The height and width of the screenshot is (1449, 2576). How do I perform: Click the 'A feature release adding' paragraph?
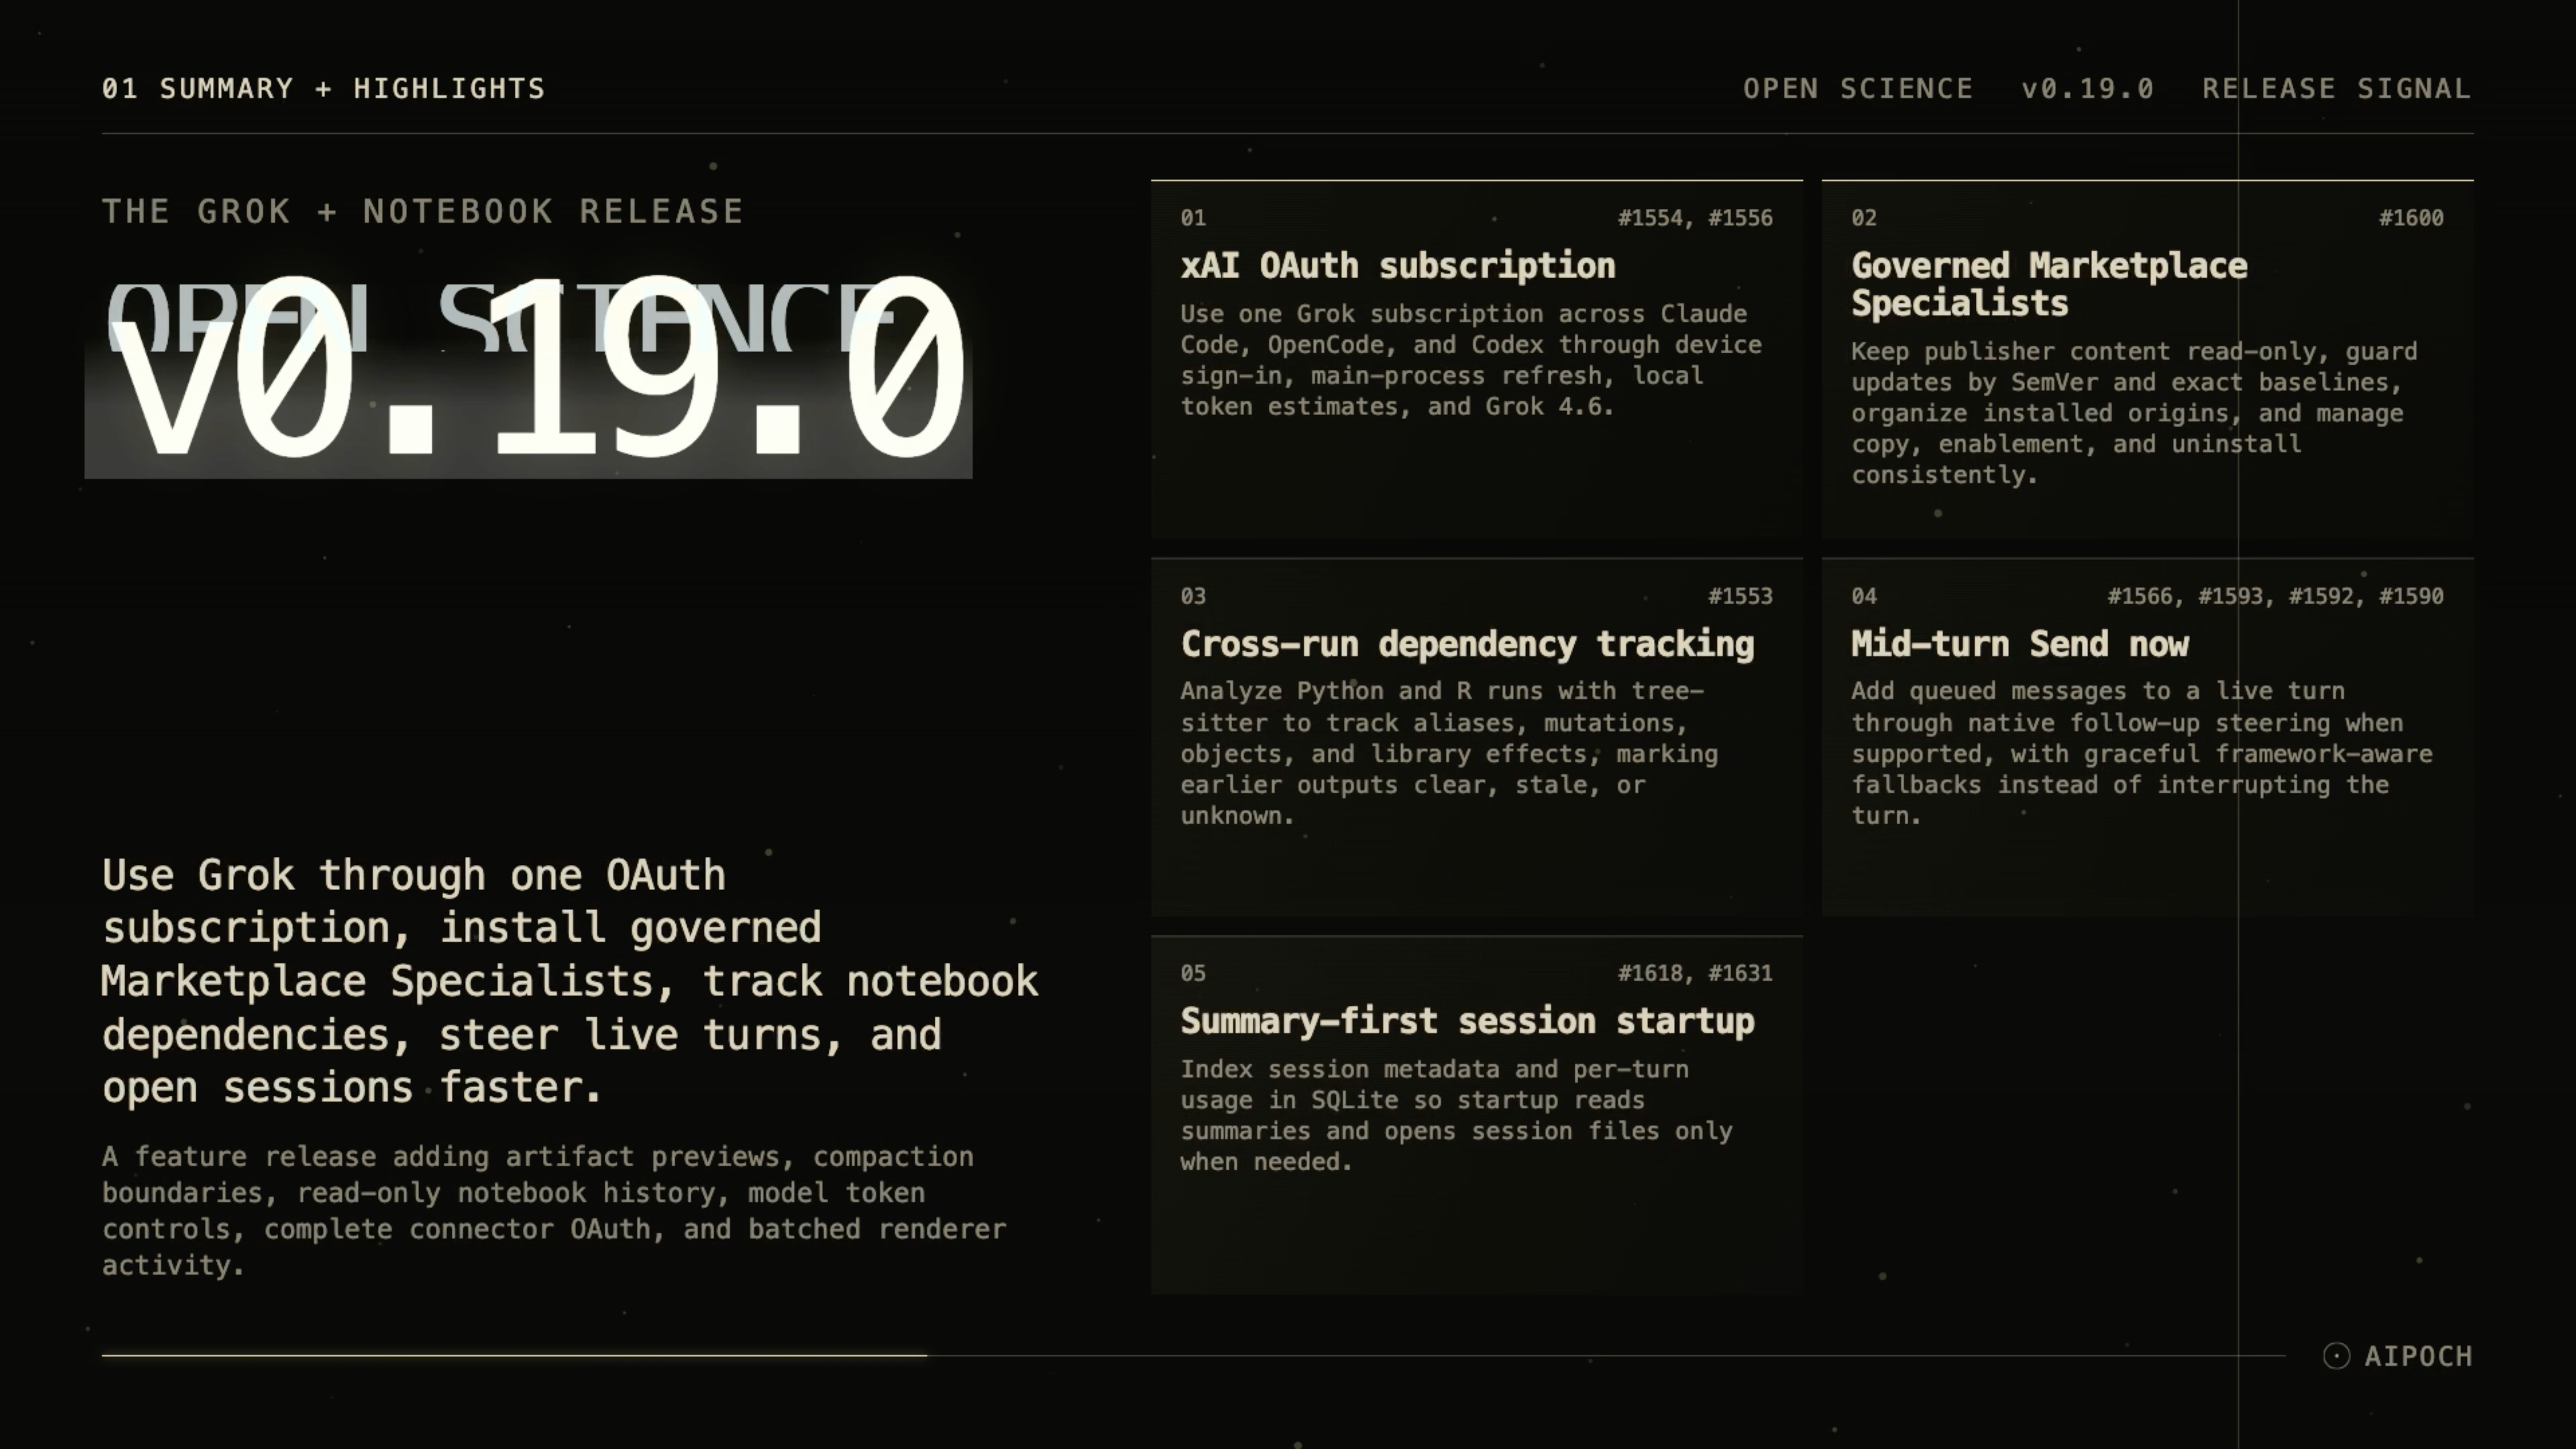point(554,1211)
